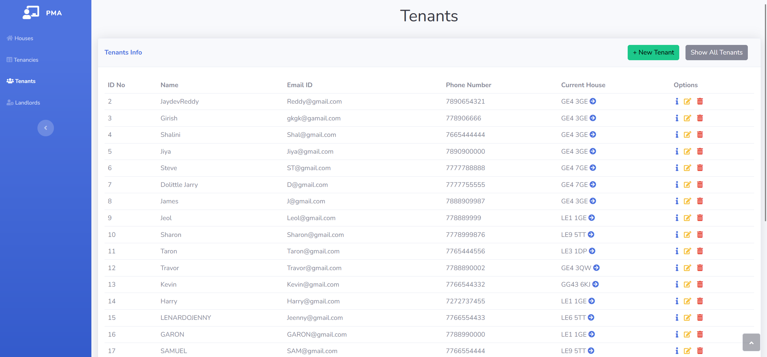767x357 pixels.
Task: Edit LENARDOJENNY's record with pencil icon
Action: pos(687,317)
